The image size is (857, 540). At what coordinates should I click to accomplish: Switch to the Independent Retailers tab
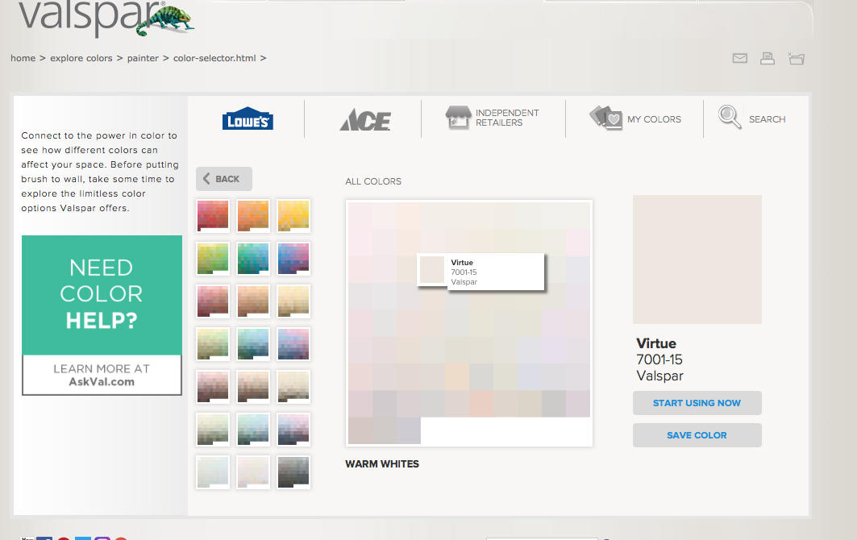(493, 118)
